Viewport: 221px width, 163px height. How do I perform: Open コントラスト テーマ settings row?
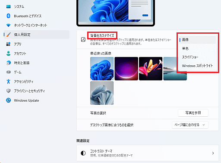tap(148, 153)
